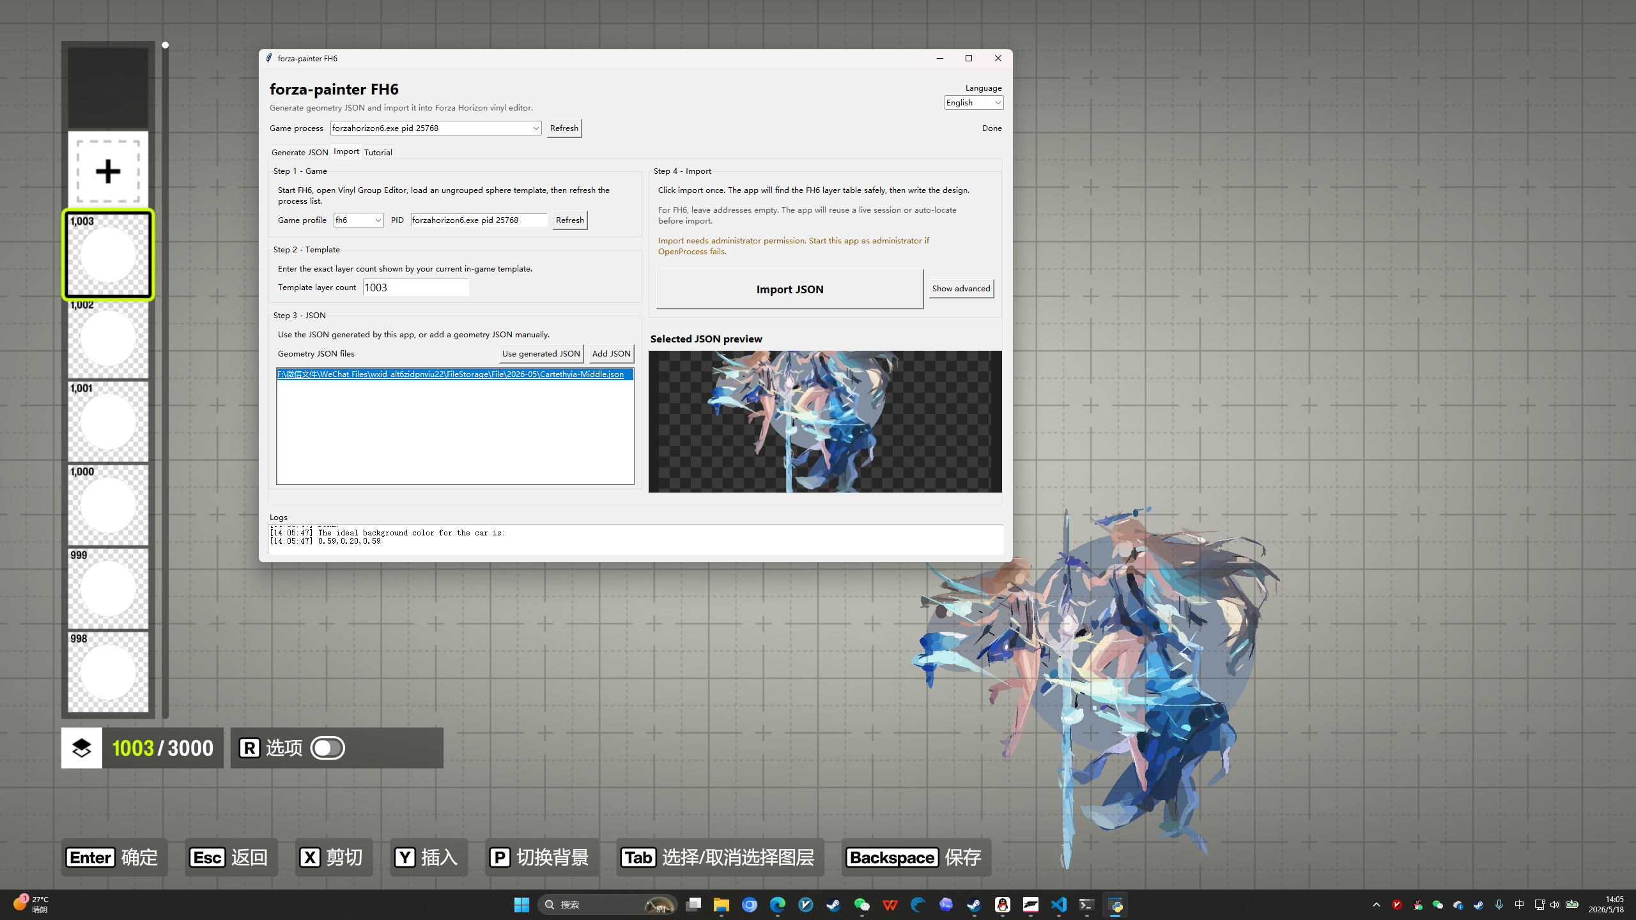Switch to the Generate JSON tab
1636x920 pixels.
pos(299,152)
